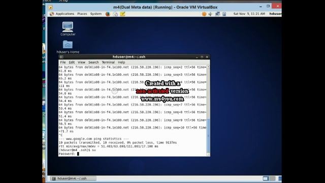Image resolution: width=325 pixels, height=183 pixels.
Task: Click the 'rtt min/avg/max/mdev' output line
Action: 108,146
